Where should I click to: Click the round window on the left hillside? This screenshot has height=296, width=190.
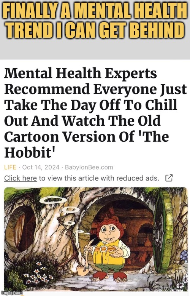[x=20, y=228]
